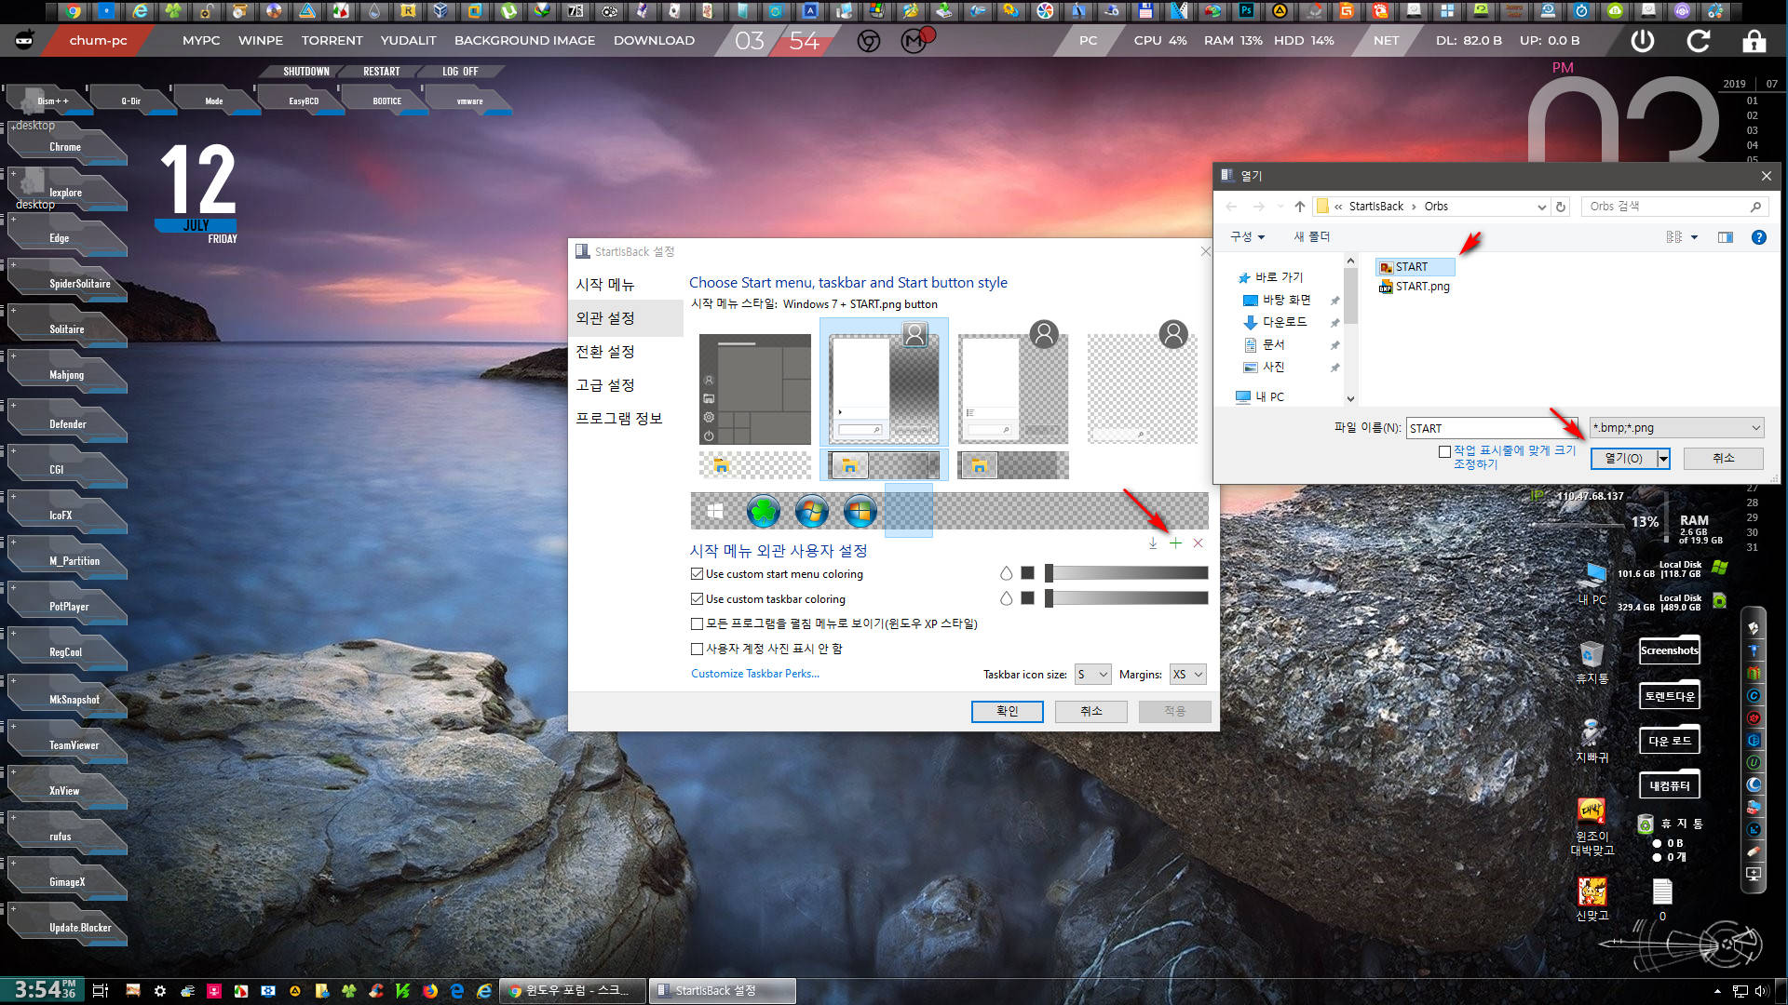Select the START.png file
The width and height of the screenshot is (1788, 1005).
click(1414, 287)
